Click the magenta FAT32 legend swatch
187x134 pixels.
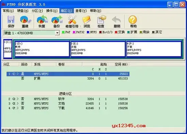coord(74,32)
